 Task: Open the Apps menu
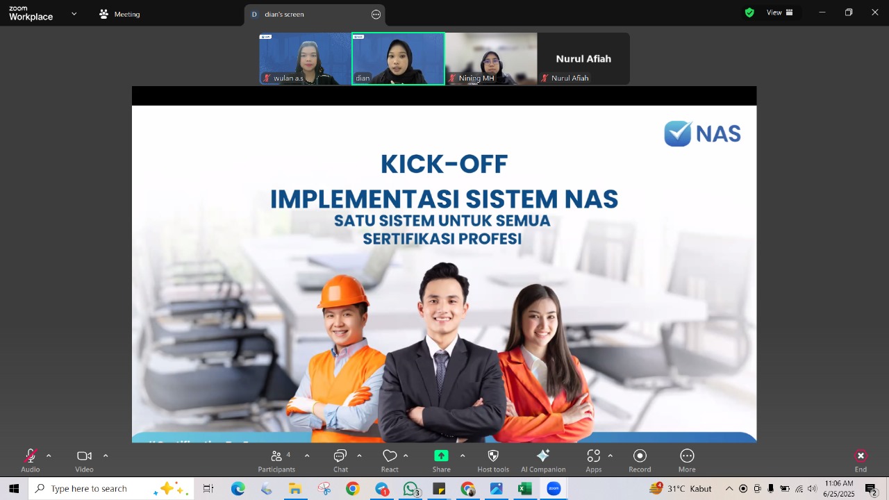[x=594, y=460]
